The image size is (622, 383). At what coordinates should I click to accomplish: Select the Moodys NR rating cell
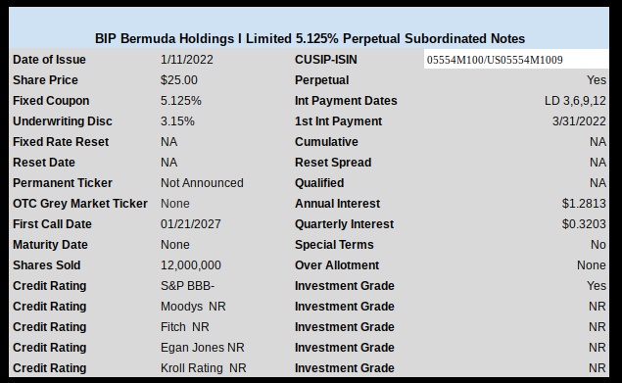[x=193, y=307]
